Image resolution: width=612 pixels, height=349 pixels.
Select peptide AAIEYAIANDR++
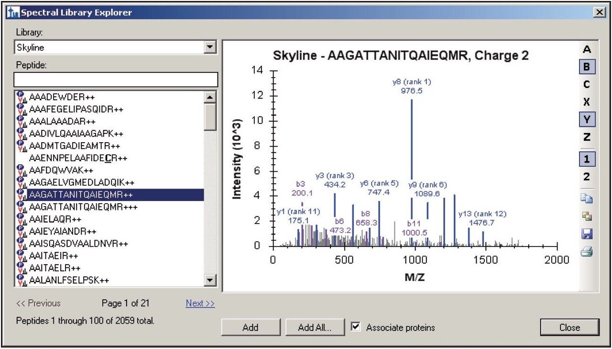63,232
